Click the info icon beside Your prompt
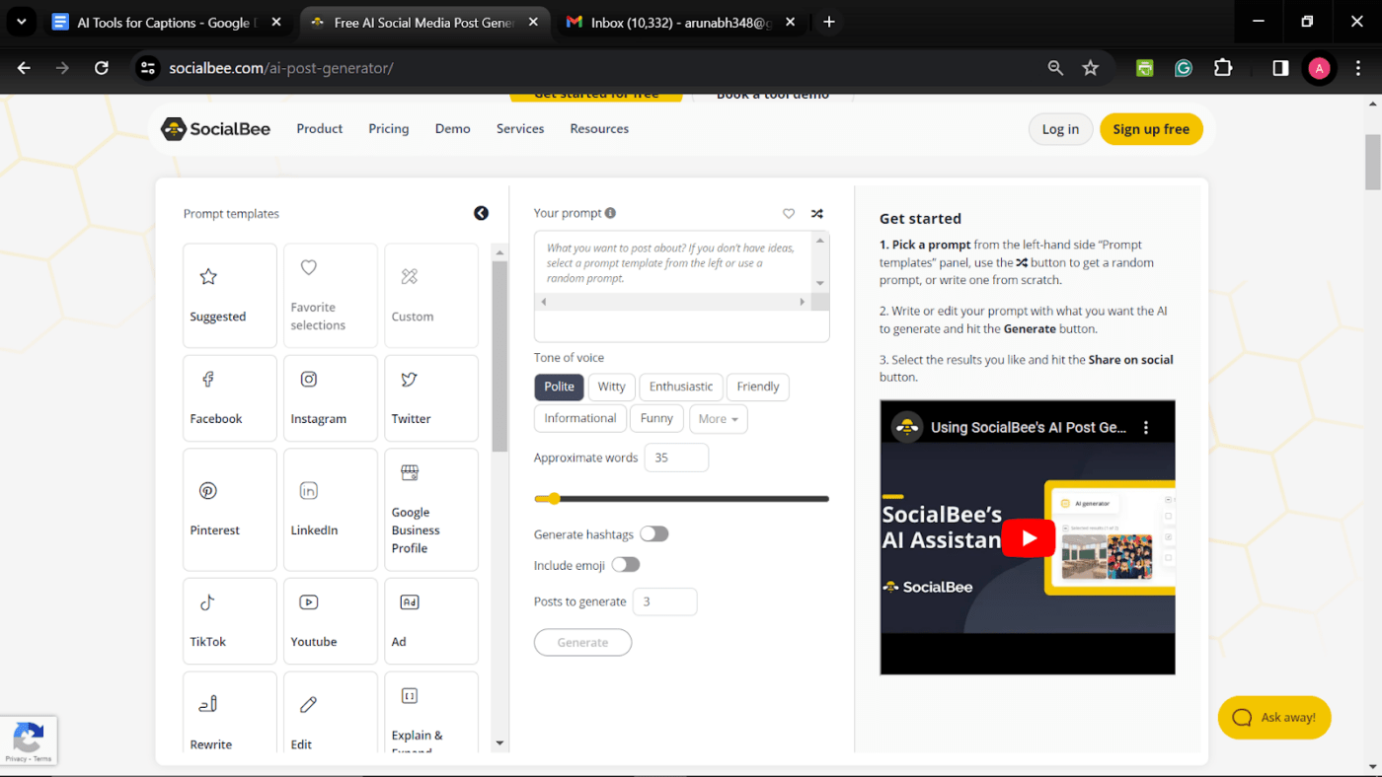The width and height of the screenshot is (1382, 777). point(610,213)
